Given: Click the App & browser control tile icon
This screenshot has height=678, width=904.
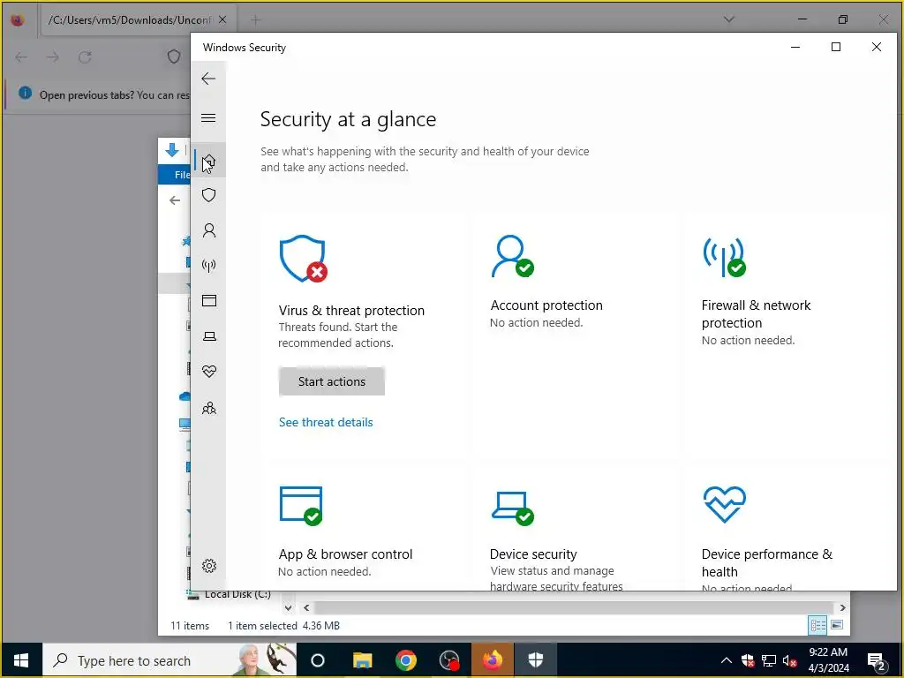Looking at the screenshot, I should click(x=301, y=506).
